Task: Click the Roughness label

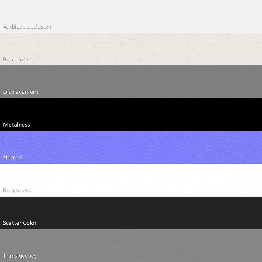Action: (17, 190)
